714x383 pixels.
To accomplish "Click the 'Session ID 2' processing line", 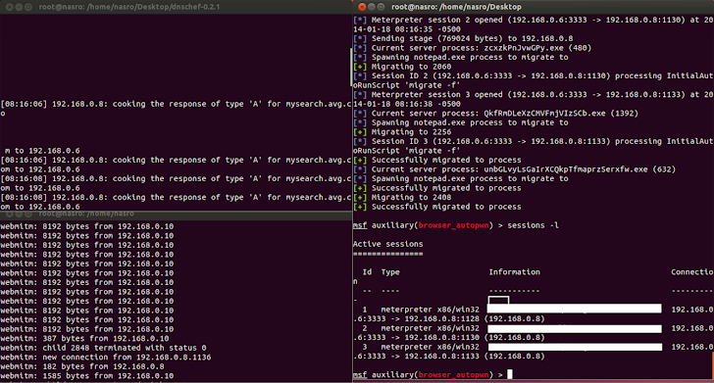I will pos(534,76).
